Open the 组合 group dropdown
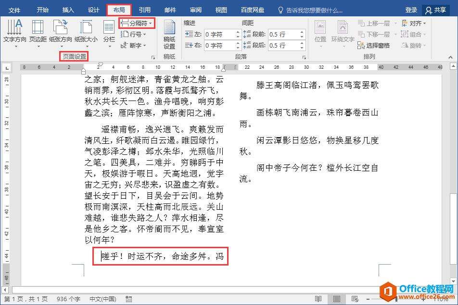 pyautogui.click(x=414, y=35)
